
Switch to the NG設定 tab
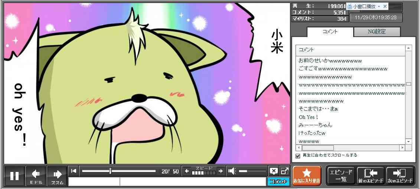click(377, 32)
